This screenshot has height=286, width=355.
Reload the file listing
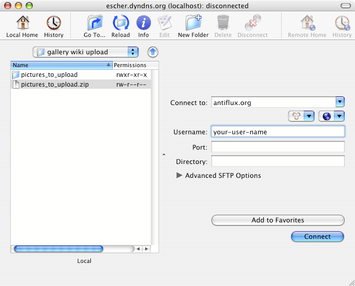(121, 23)
